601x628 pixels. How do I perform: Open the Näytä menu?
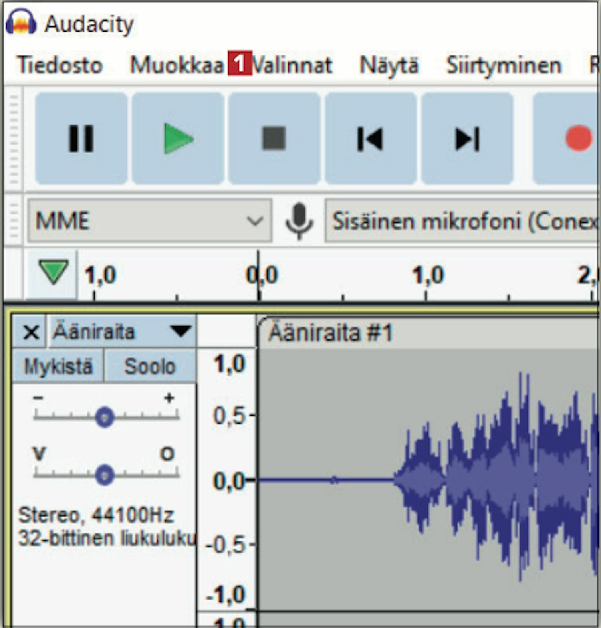[x=389, y=65]
